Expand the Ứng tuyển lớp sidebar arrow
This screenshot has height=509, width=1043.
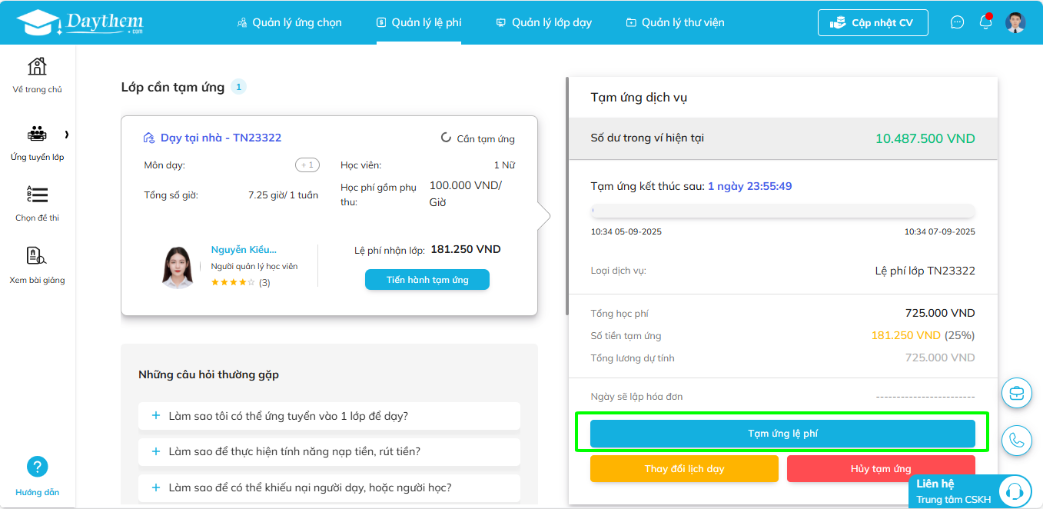[66, 135]
